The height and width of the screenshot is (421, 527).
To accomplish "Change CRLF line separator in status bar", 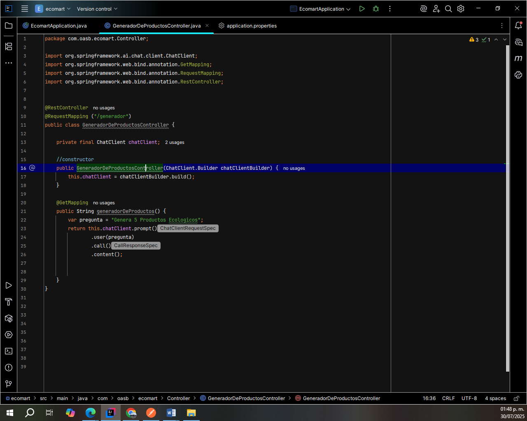I will [448, 398].
